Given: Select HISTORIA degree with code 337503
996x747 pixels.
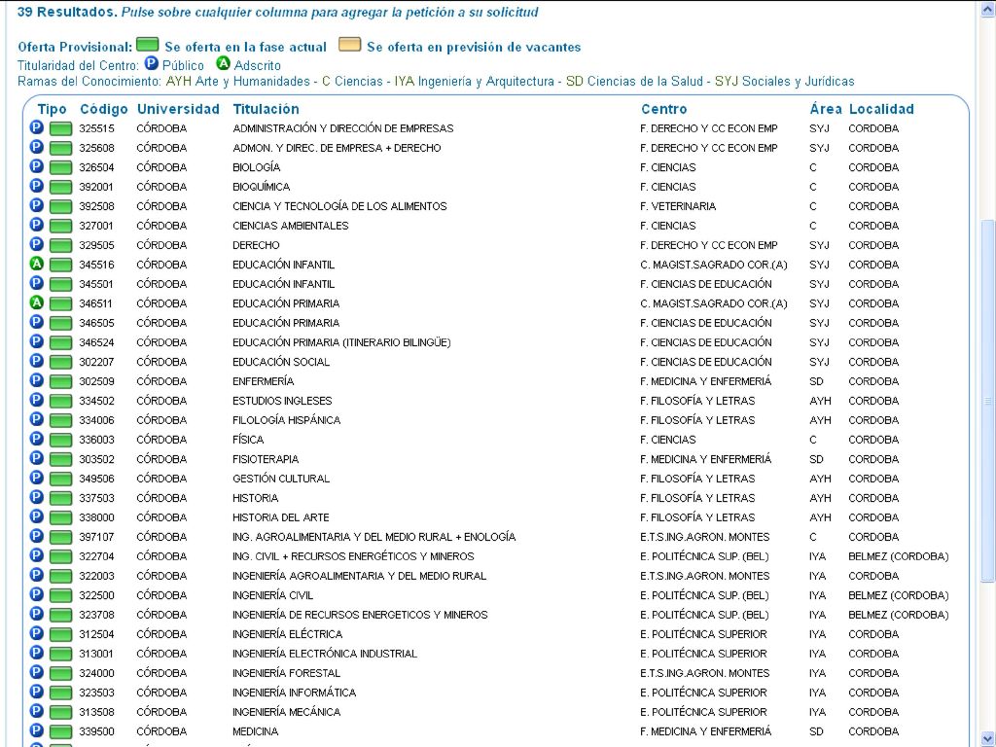Looking at the screenshot, I should pos(256,498).
